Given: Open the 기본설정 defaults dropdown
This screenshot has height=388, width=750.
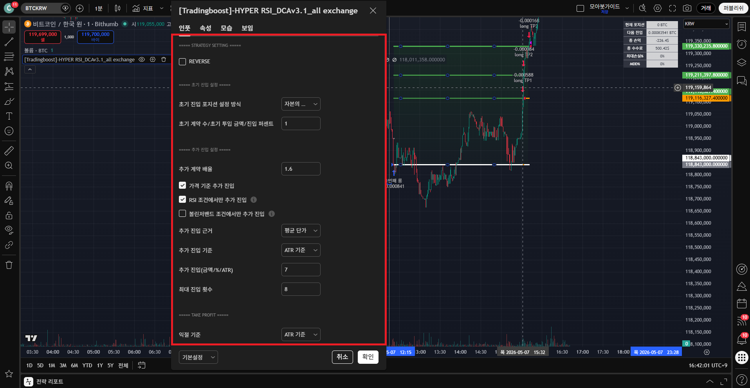Looking at the screenshot, I should [x=198, y=357].
